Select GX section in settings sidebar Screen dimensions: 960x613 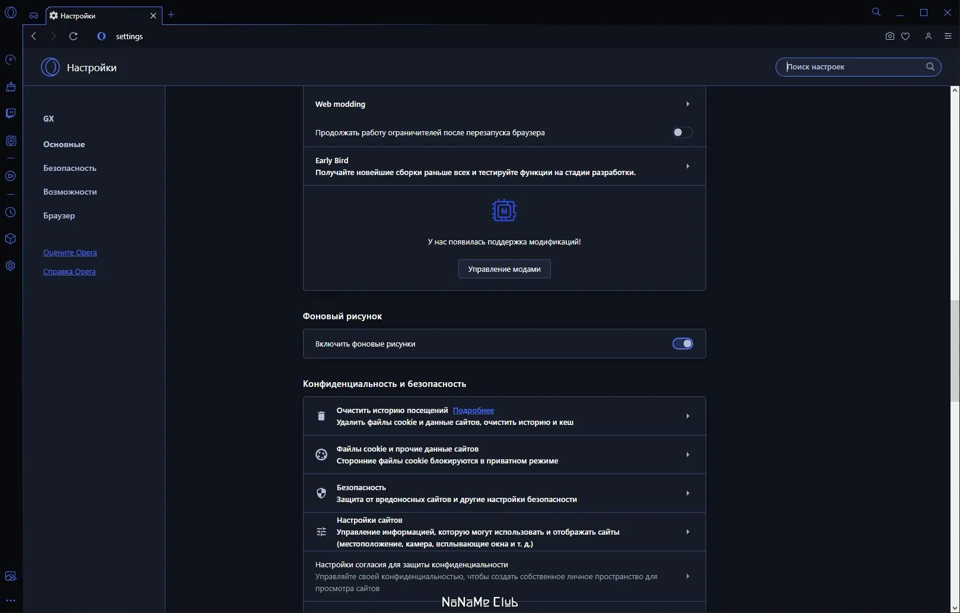tap(49, 119)
